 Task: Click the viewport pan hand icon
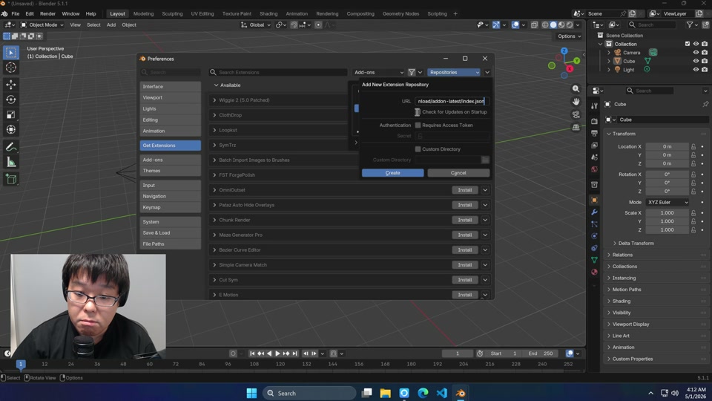(x=576, y=102)
